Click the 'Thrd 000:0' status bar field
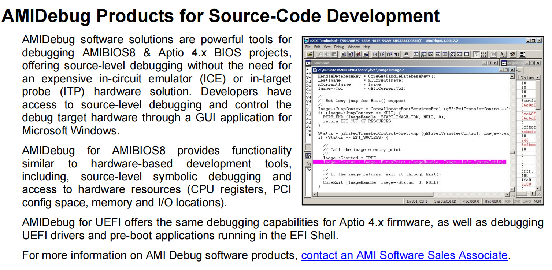Screen dimensions: 552x270 [x=492, y=201]
